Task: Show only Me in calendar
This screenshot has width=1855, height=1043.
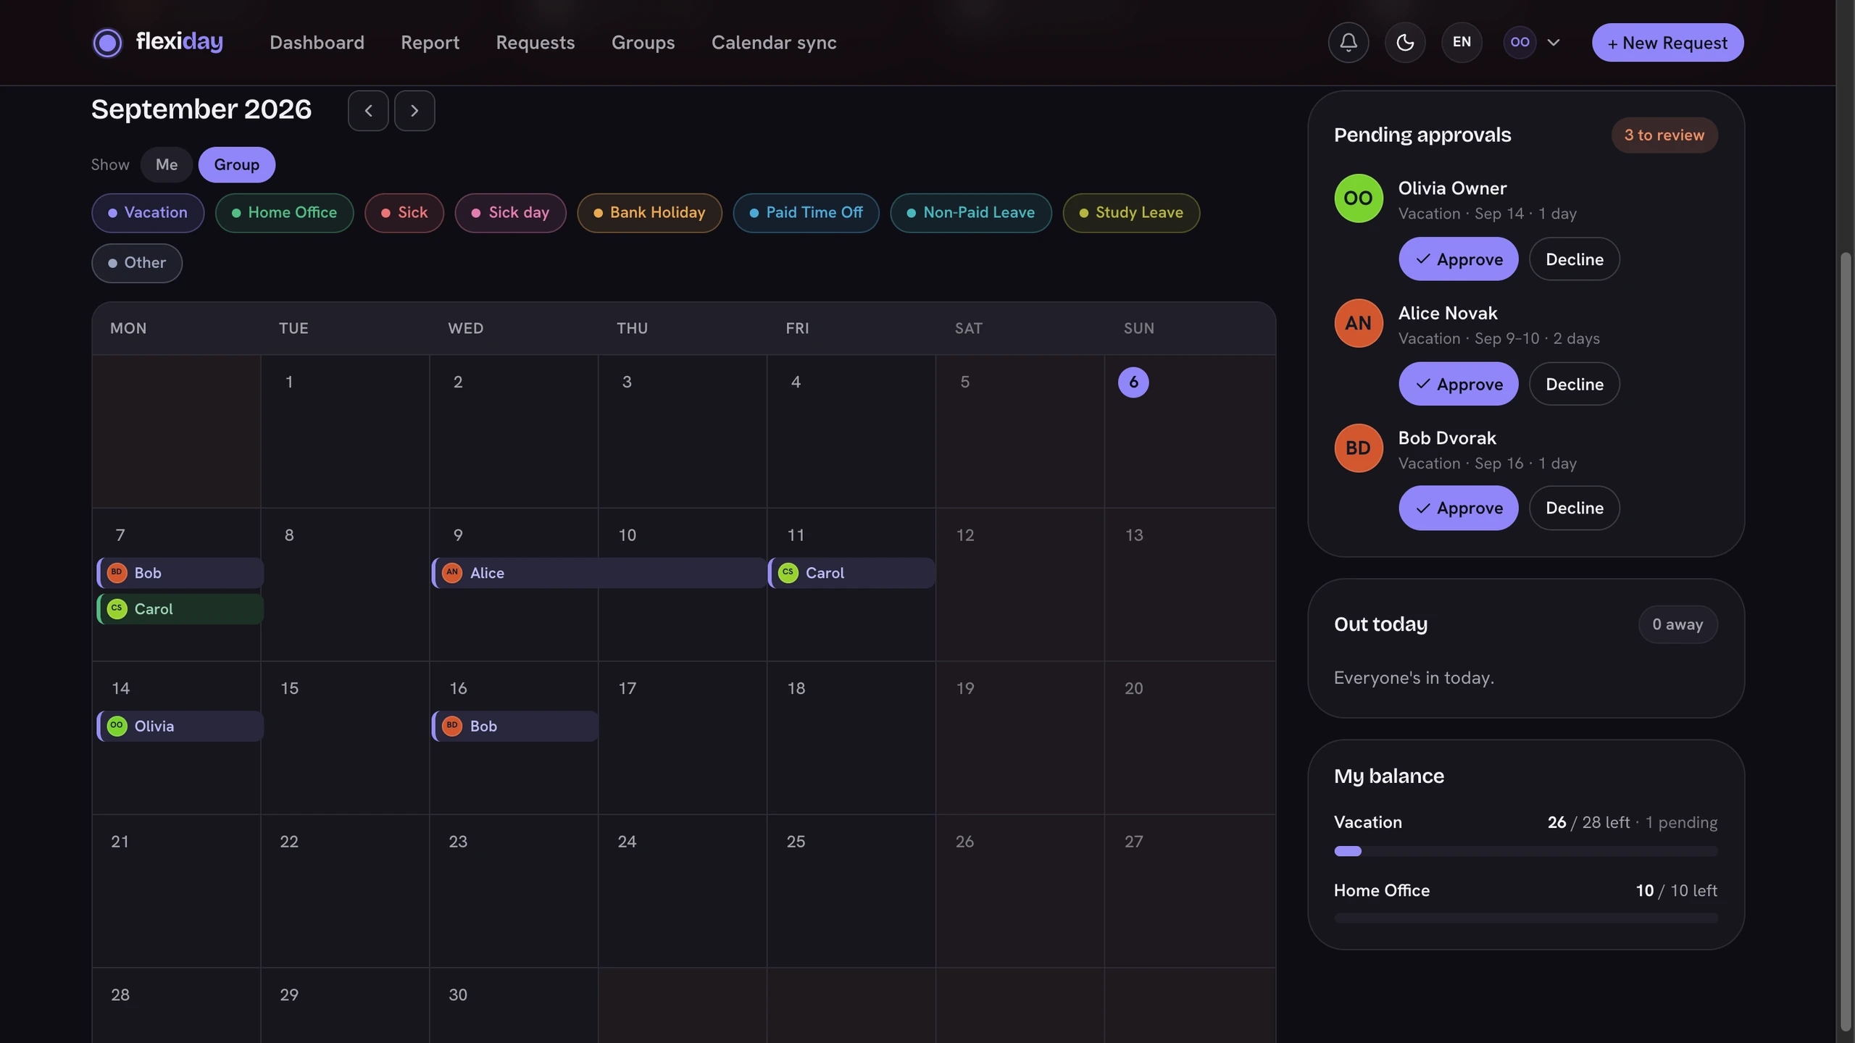Action: pos(166,164)
